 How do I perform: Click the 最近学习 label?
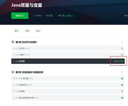117,61
